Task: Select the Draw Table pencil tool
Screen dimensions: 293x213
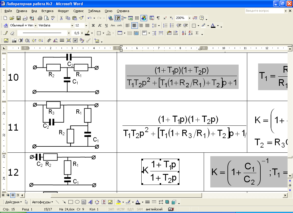Action: 6,33
